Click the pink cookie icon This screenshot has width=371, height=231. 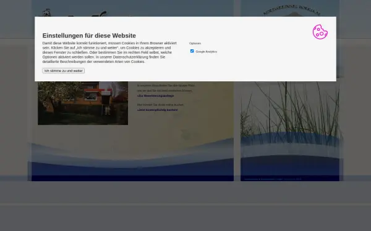coord(320,32)
